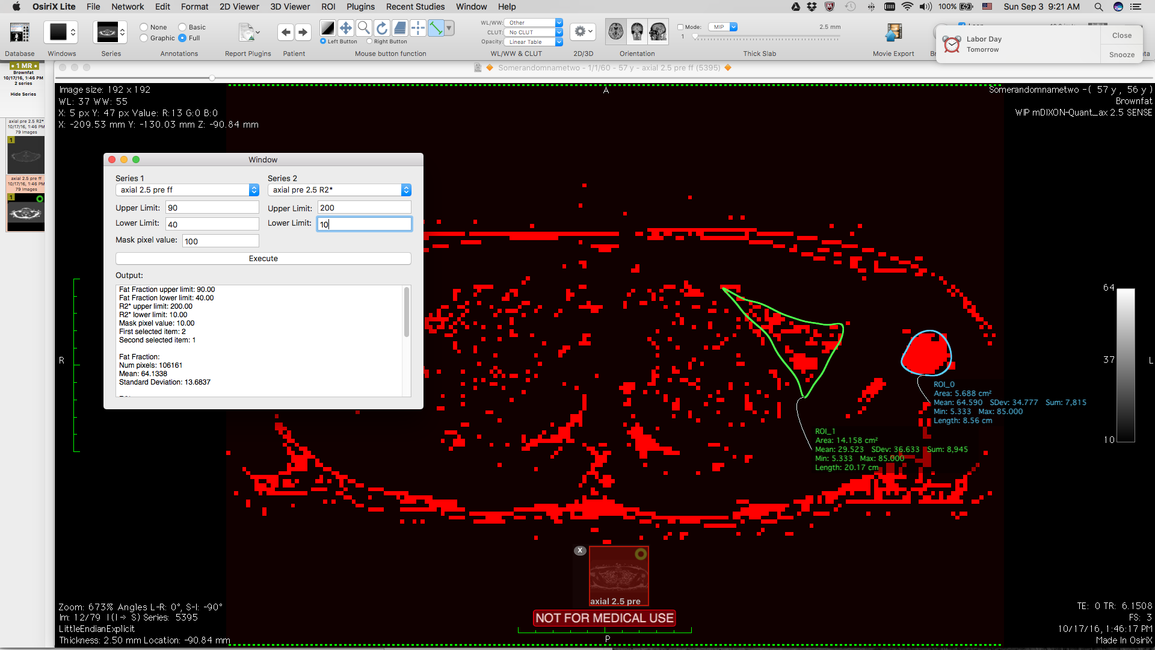Image resolution: width=1155 pixels, height=650 pixels.
Task: Click the Movie Export icon
Action: [893, 32]
